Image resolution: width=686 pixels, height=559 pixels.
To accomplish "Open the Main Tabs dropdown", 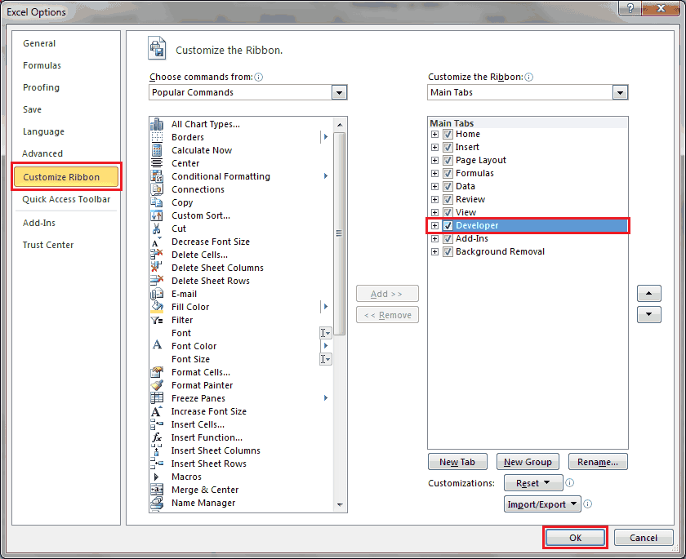I will click(620, 92).
